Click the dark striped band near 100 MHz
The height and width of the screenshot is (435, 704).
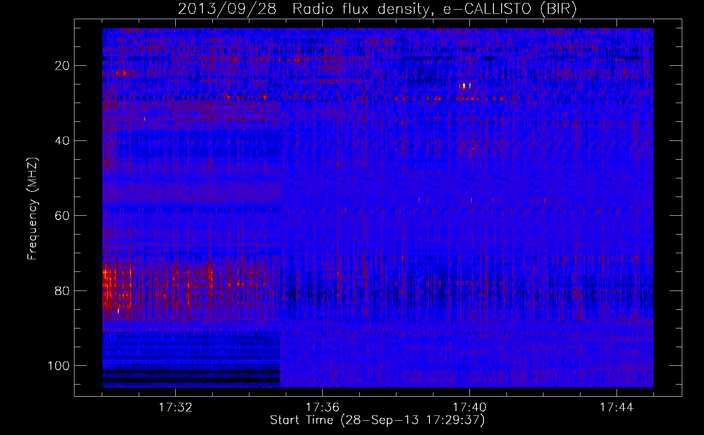[191, 360]
